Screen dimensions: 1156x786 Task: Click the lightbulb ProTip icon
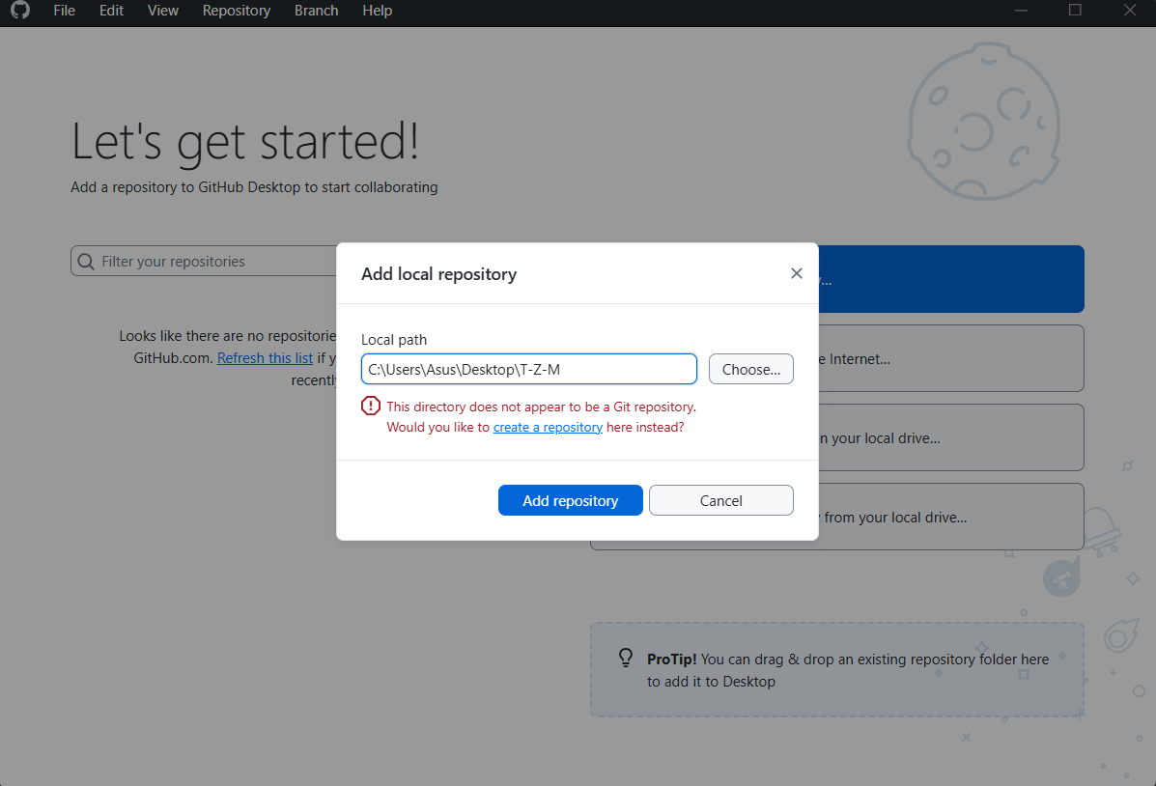click(x=625, y=658)
